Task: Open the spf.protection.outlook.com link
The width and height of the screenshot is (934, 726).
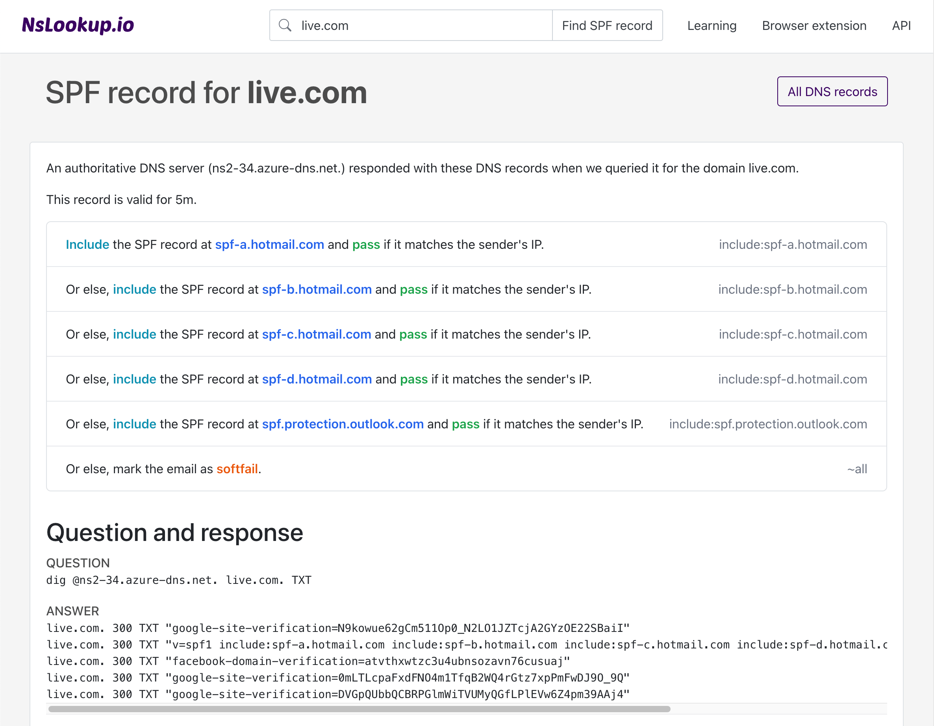Action: click(x=343, y=424)
